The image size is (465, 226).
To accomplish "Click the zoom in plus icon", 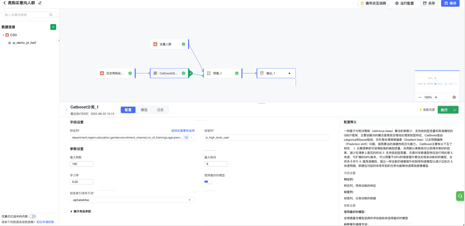I will point(436,98).
